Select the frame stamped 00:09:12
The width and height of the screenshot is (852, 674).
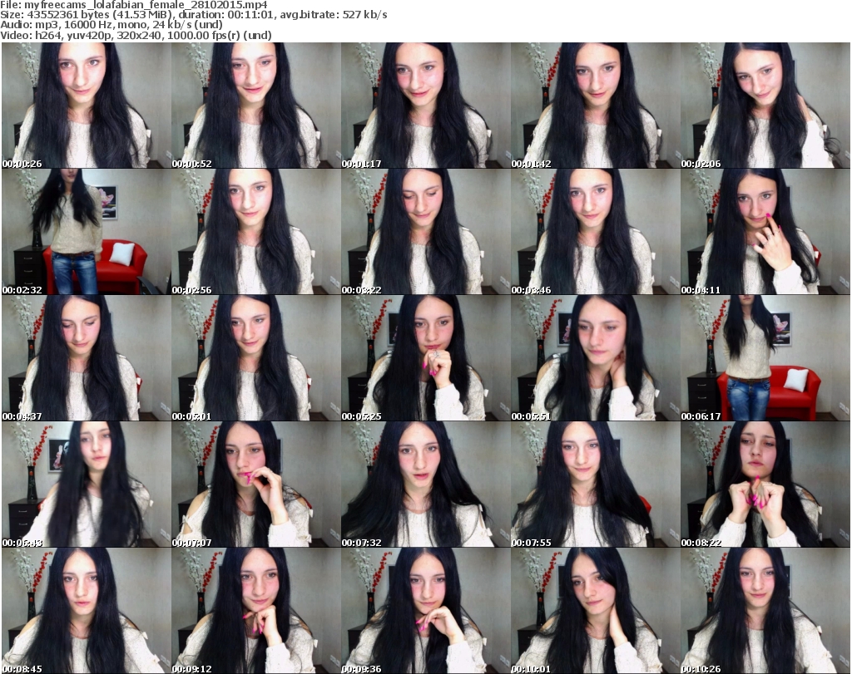[x=256, y=611]
